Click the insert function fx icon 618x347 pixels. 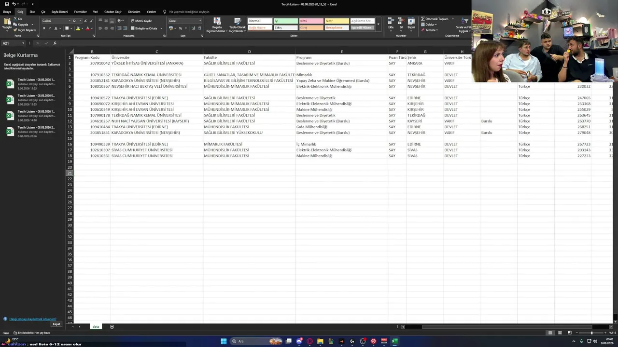tap(55, 43)
